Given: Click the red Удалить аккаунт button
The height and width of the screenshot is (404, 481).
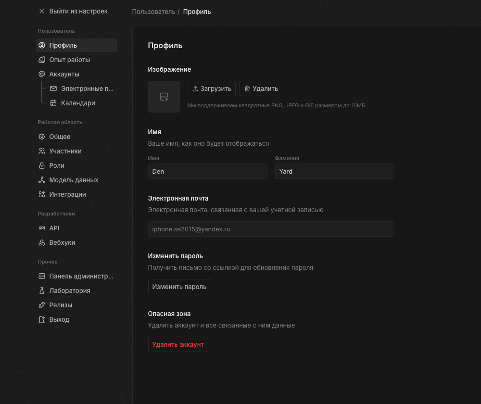Looking at the screenshot, I should 178,344.
